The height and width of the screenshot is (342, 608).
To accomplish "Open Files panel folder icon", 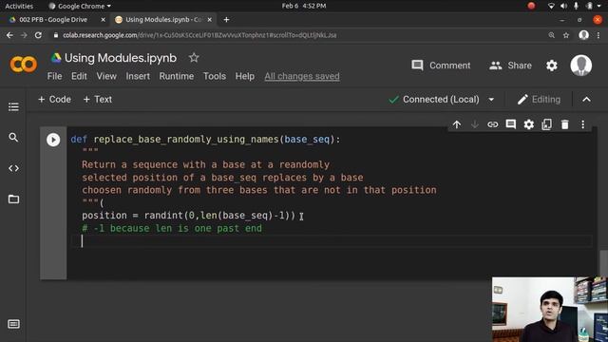I will pyautogui.click(x=13, y=199).
